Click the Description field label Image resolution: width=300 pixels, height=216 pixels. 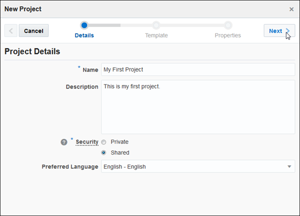tap(82, 86)
